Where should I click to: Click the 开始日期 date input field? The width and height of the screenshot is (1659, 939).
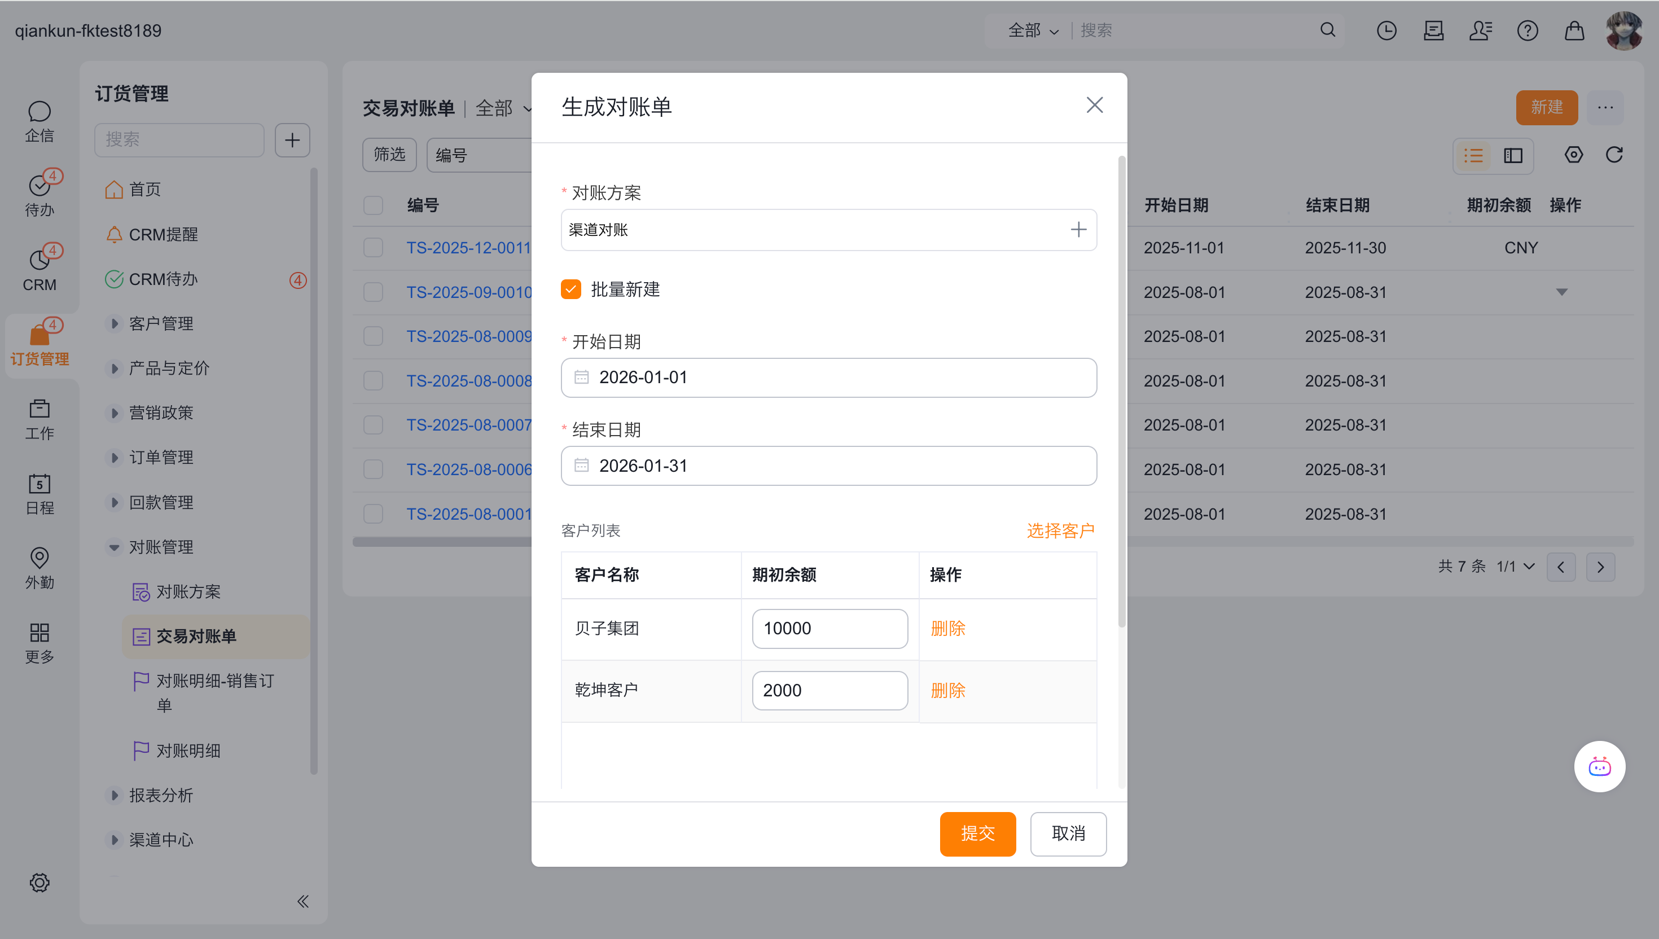(828, 378)
